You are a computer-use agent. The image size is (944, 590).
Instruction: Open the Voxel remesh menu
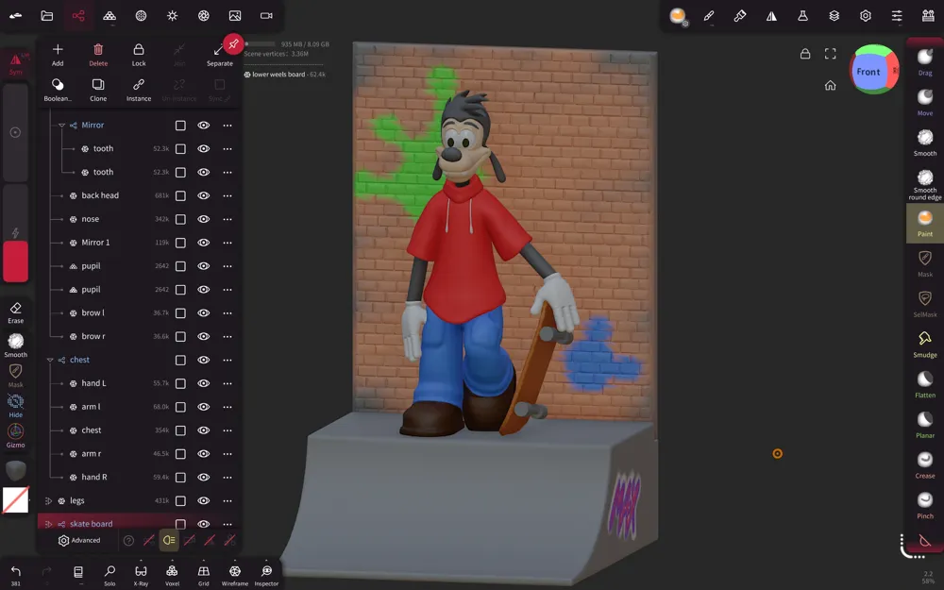click(x=172, y=574)
